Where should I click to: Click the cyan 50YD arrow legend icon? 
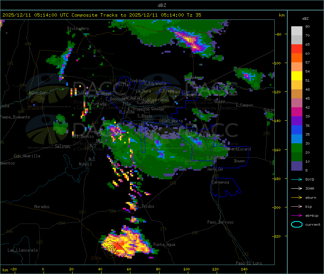[297, 179]
